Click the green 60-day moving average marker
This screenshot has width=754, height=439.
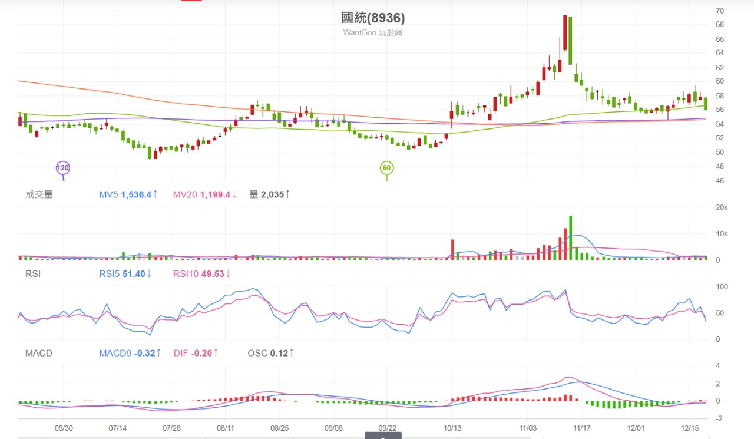coord(386,168)
